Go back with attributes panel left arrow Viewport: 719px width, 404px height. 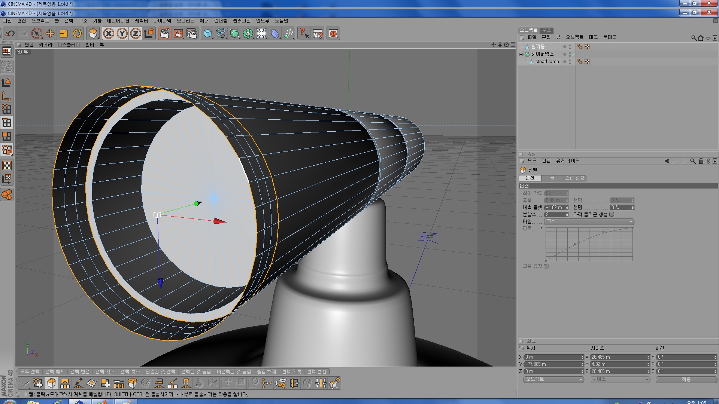point(667,161)
